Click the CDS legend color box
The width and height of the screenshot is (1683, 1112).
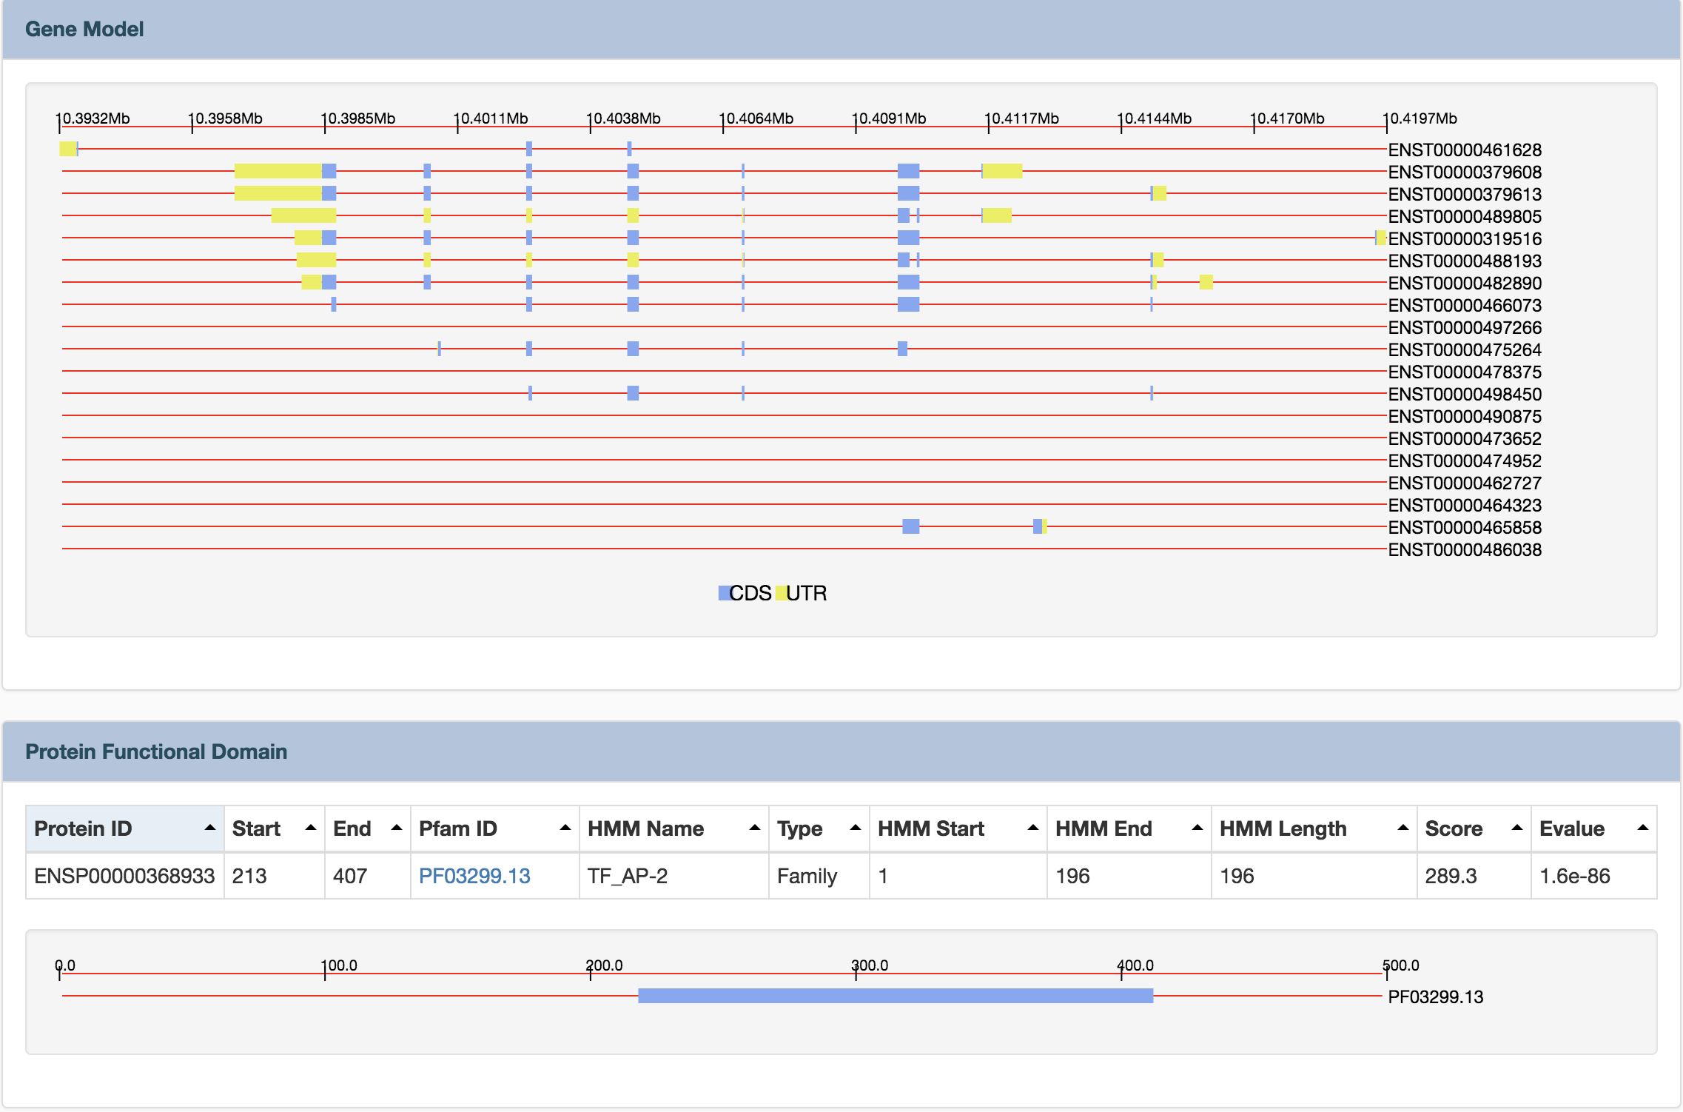coord(724,593)
